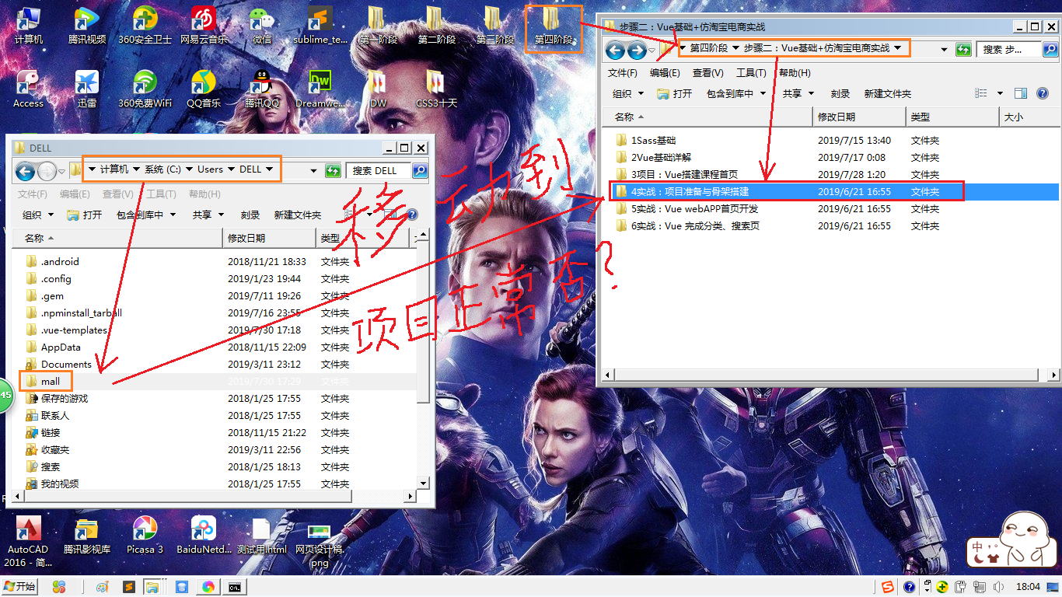1062x597 pixels.
Task: Open the command prompt taskbar button
Action: coord(234,587)
